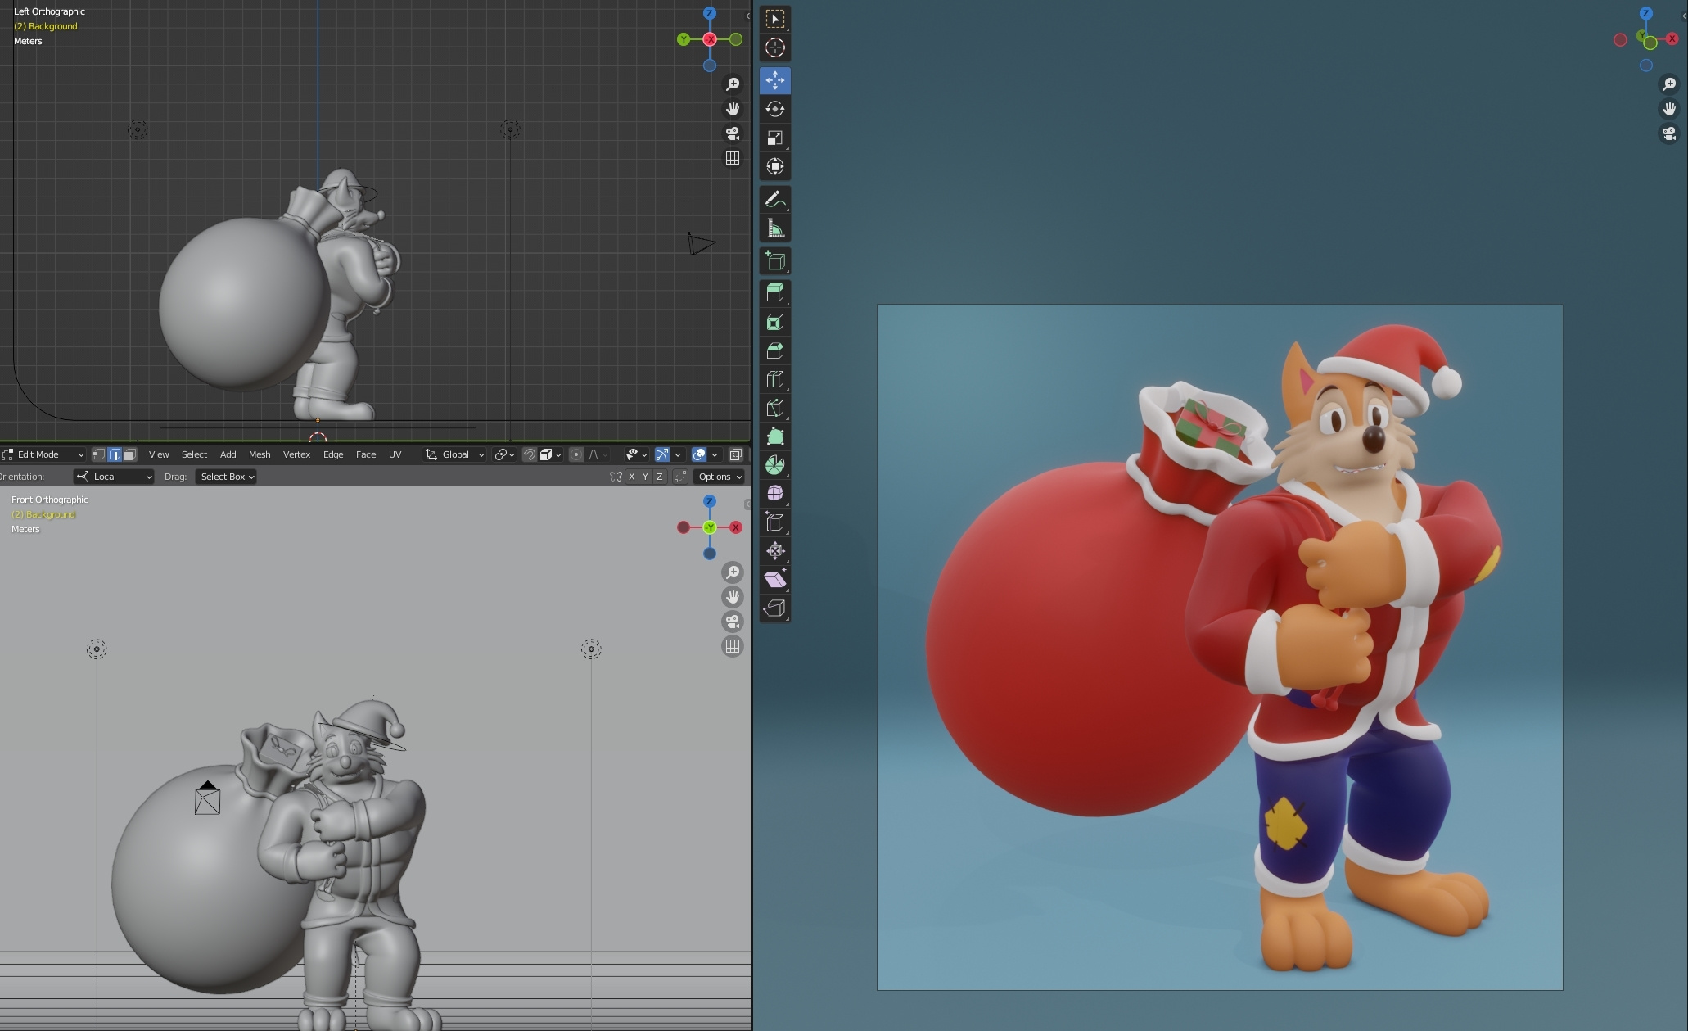
Task: Open the Add menu
Action: 228,454
